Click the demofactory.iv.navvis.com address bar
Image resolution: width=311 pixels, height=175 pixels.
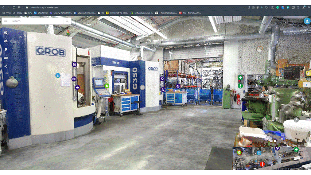[x=44, y=7]
